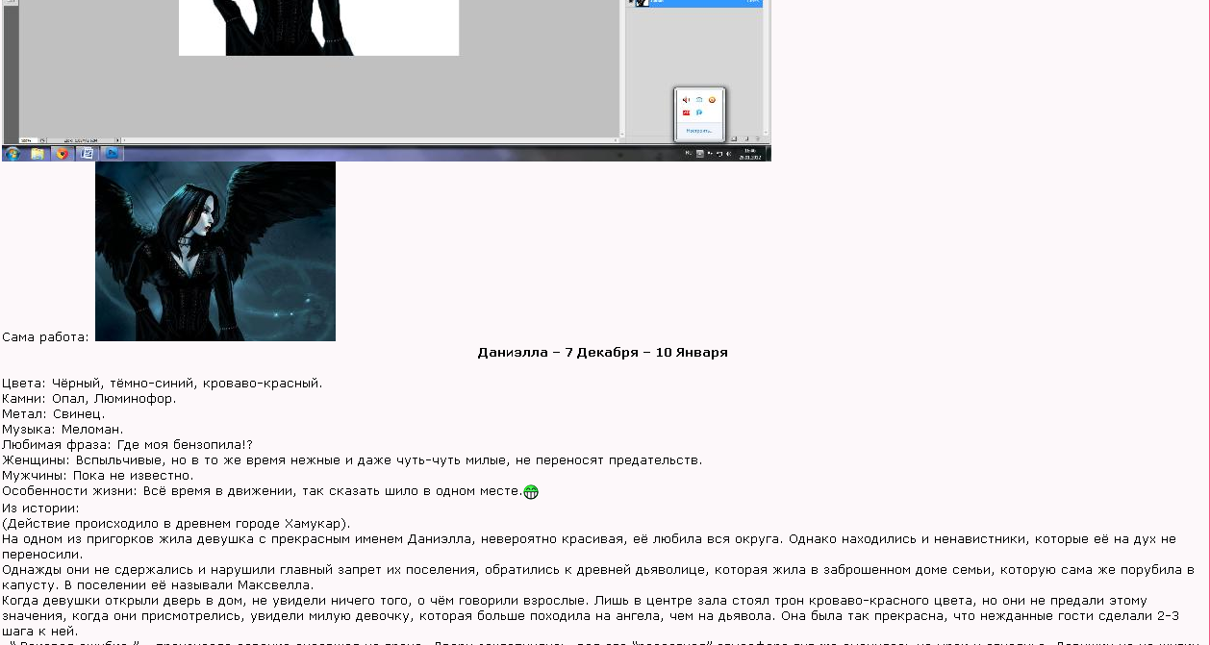Click the blue icon beside the ATI icon

(699, 112)
